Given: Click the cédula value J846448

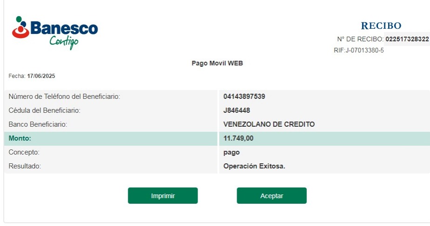Looking at the screenshot, I should tap(237, 110).
